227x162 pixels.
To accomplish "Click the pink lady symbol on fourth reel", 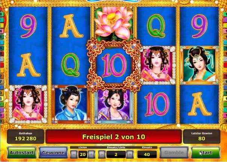I will [157, 65].
